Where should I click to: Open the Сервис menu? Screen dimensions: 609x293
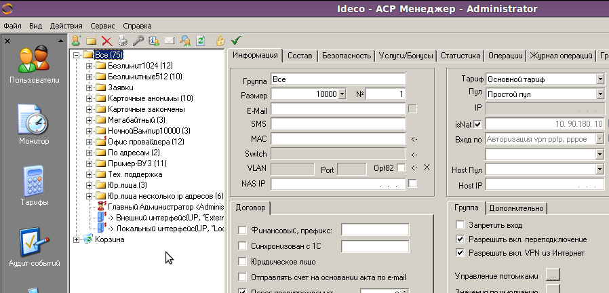(x=102, y=25)
